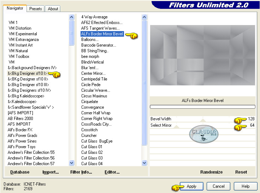Choose the BlindsVertical filter

(x=92, y=62)
